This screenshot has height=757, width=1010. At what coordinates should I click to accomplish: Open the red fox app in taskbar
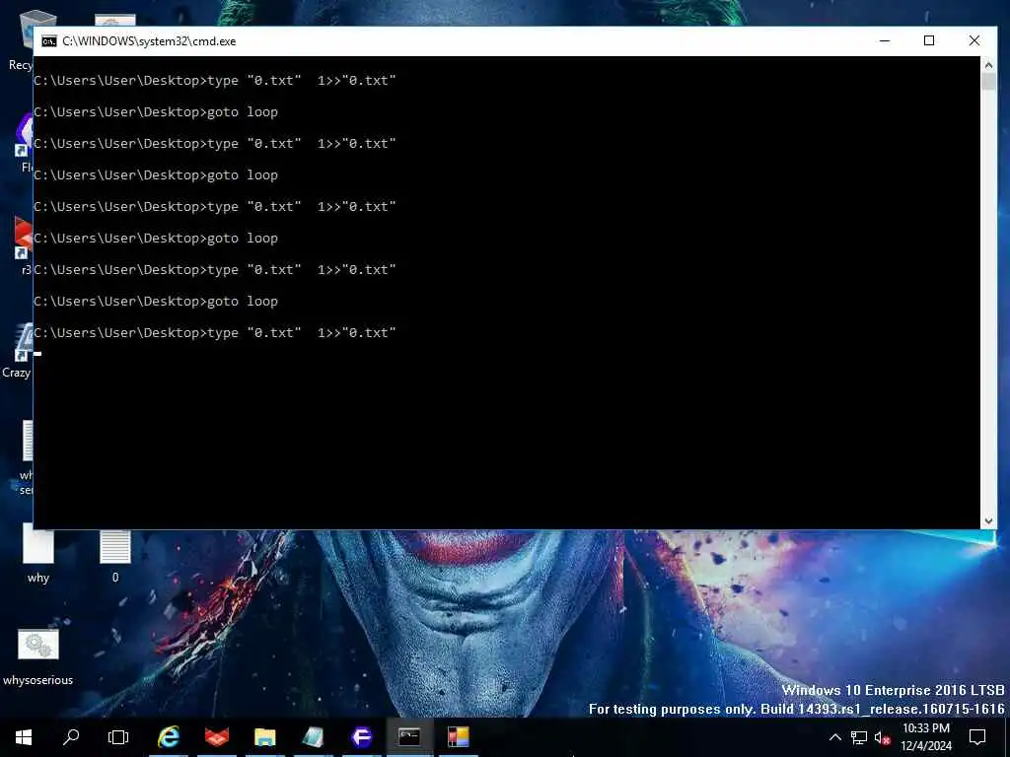(x=217, y=737)
